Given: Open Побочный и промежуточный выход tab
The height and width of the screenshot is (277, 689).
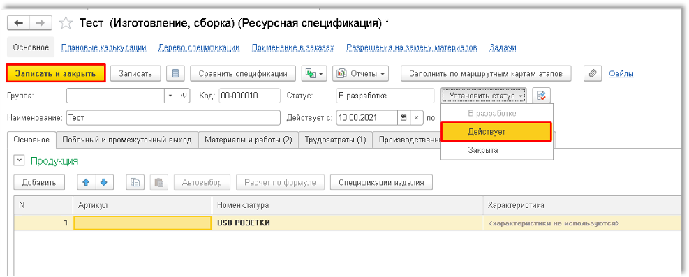Looking at the screenshot, I should 127,140.
